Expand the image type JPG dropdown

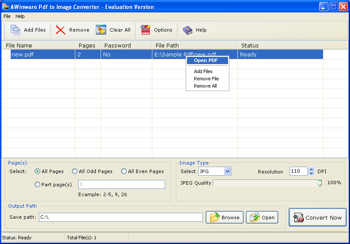coord(227,171)
